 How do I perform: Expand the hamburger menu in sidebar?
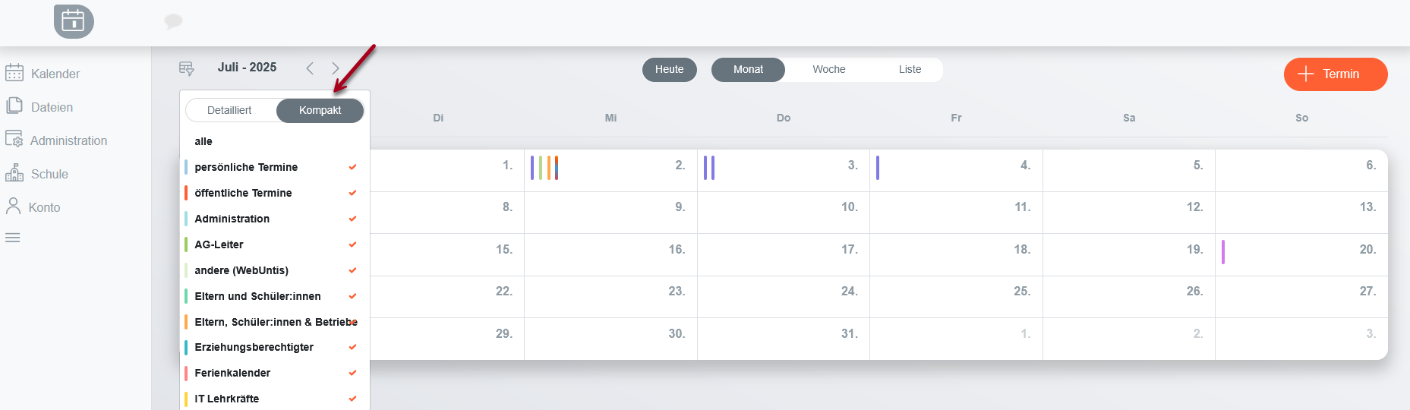[13, 238]
